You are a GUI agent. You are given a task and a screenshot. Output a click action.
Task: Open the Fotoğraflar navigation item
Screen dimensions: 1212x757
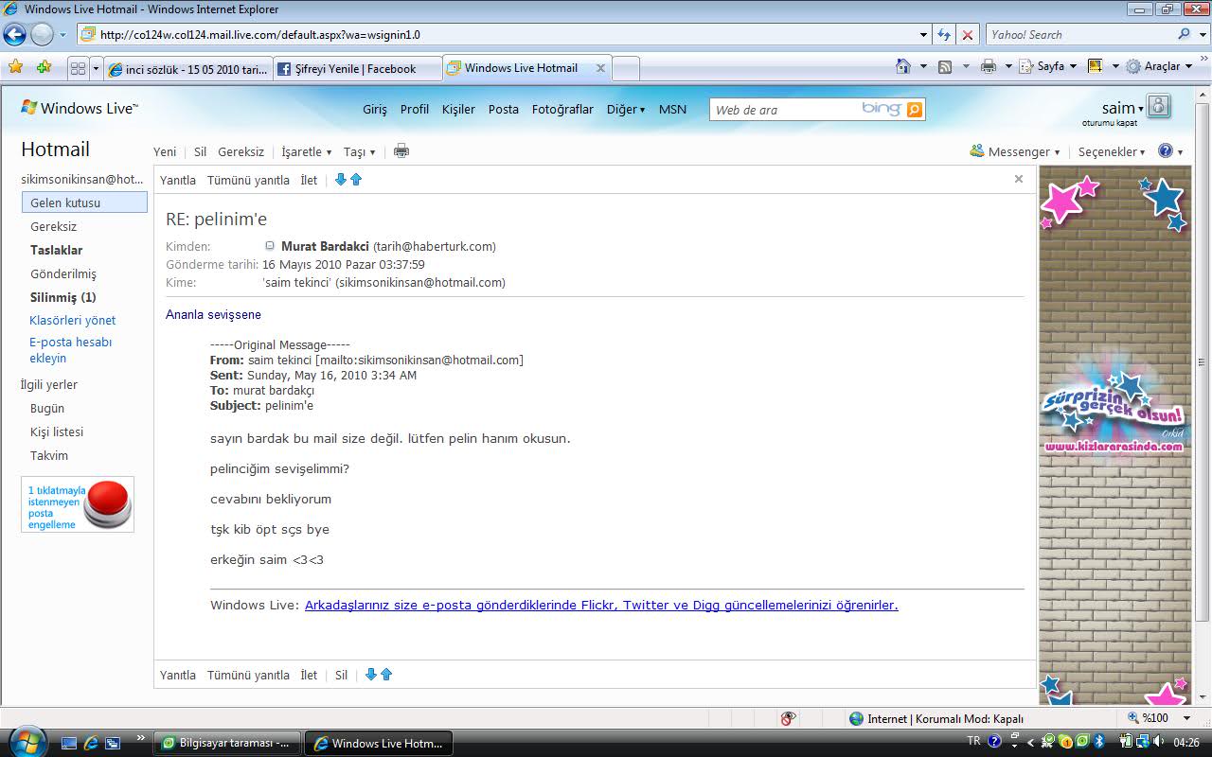pyautogui.click(x=562, y=110)
